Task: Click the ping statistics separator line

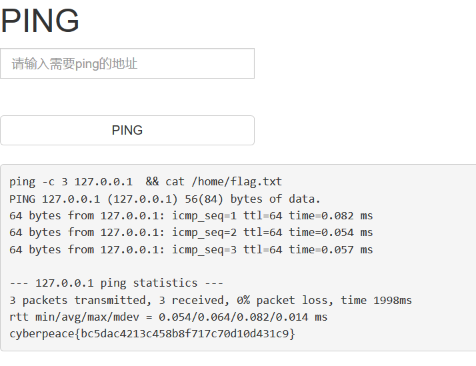Action: click(116, 283)
